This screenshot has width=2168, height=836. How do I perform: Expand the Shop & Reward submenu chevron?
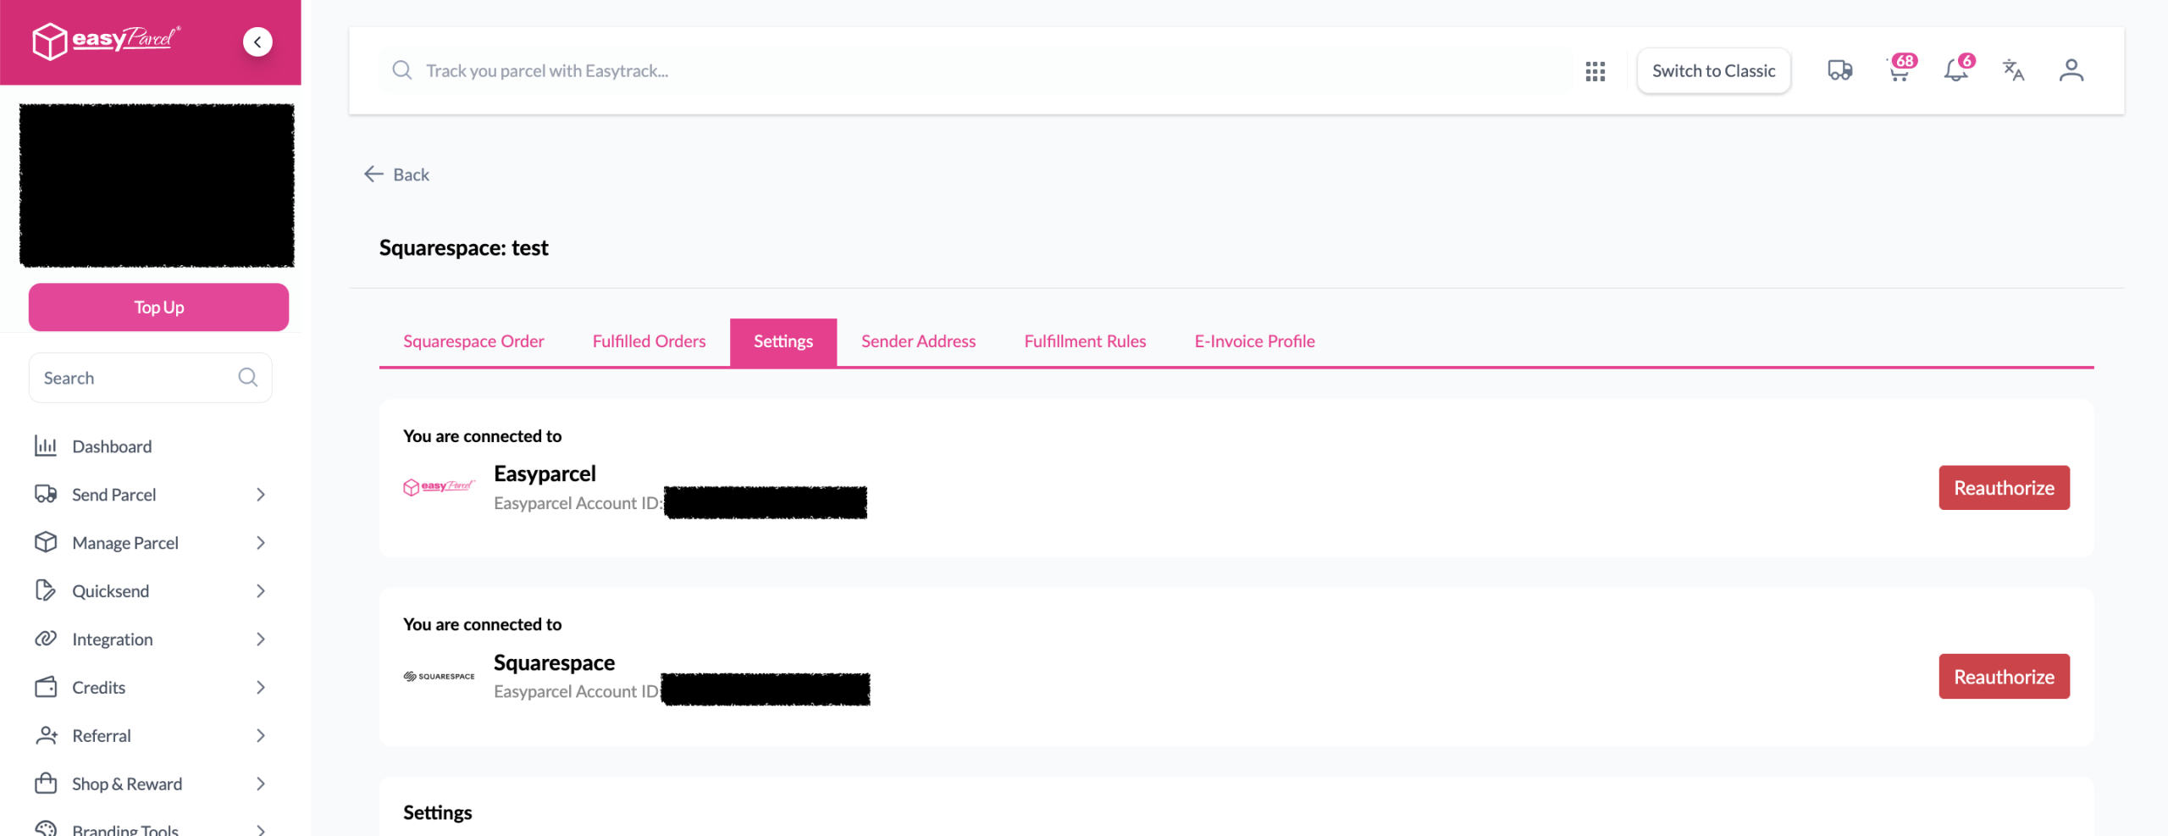(261, 784)
